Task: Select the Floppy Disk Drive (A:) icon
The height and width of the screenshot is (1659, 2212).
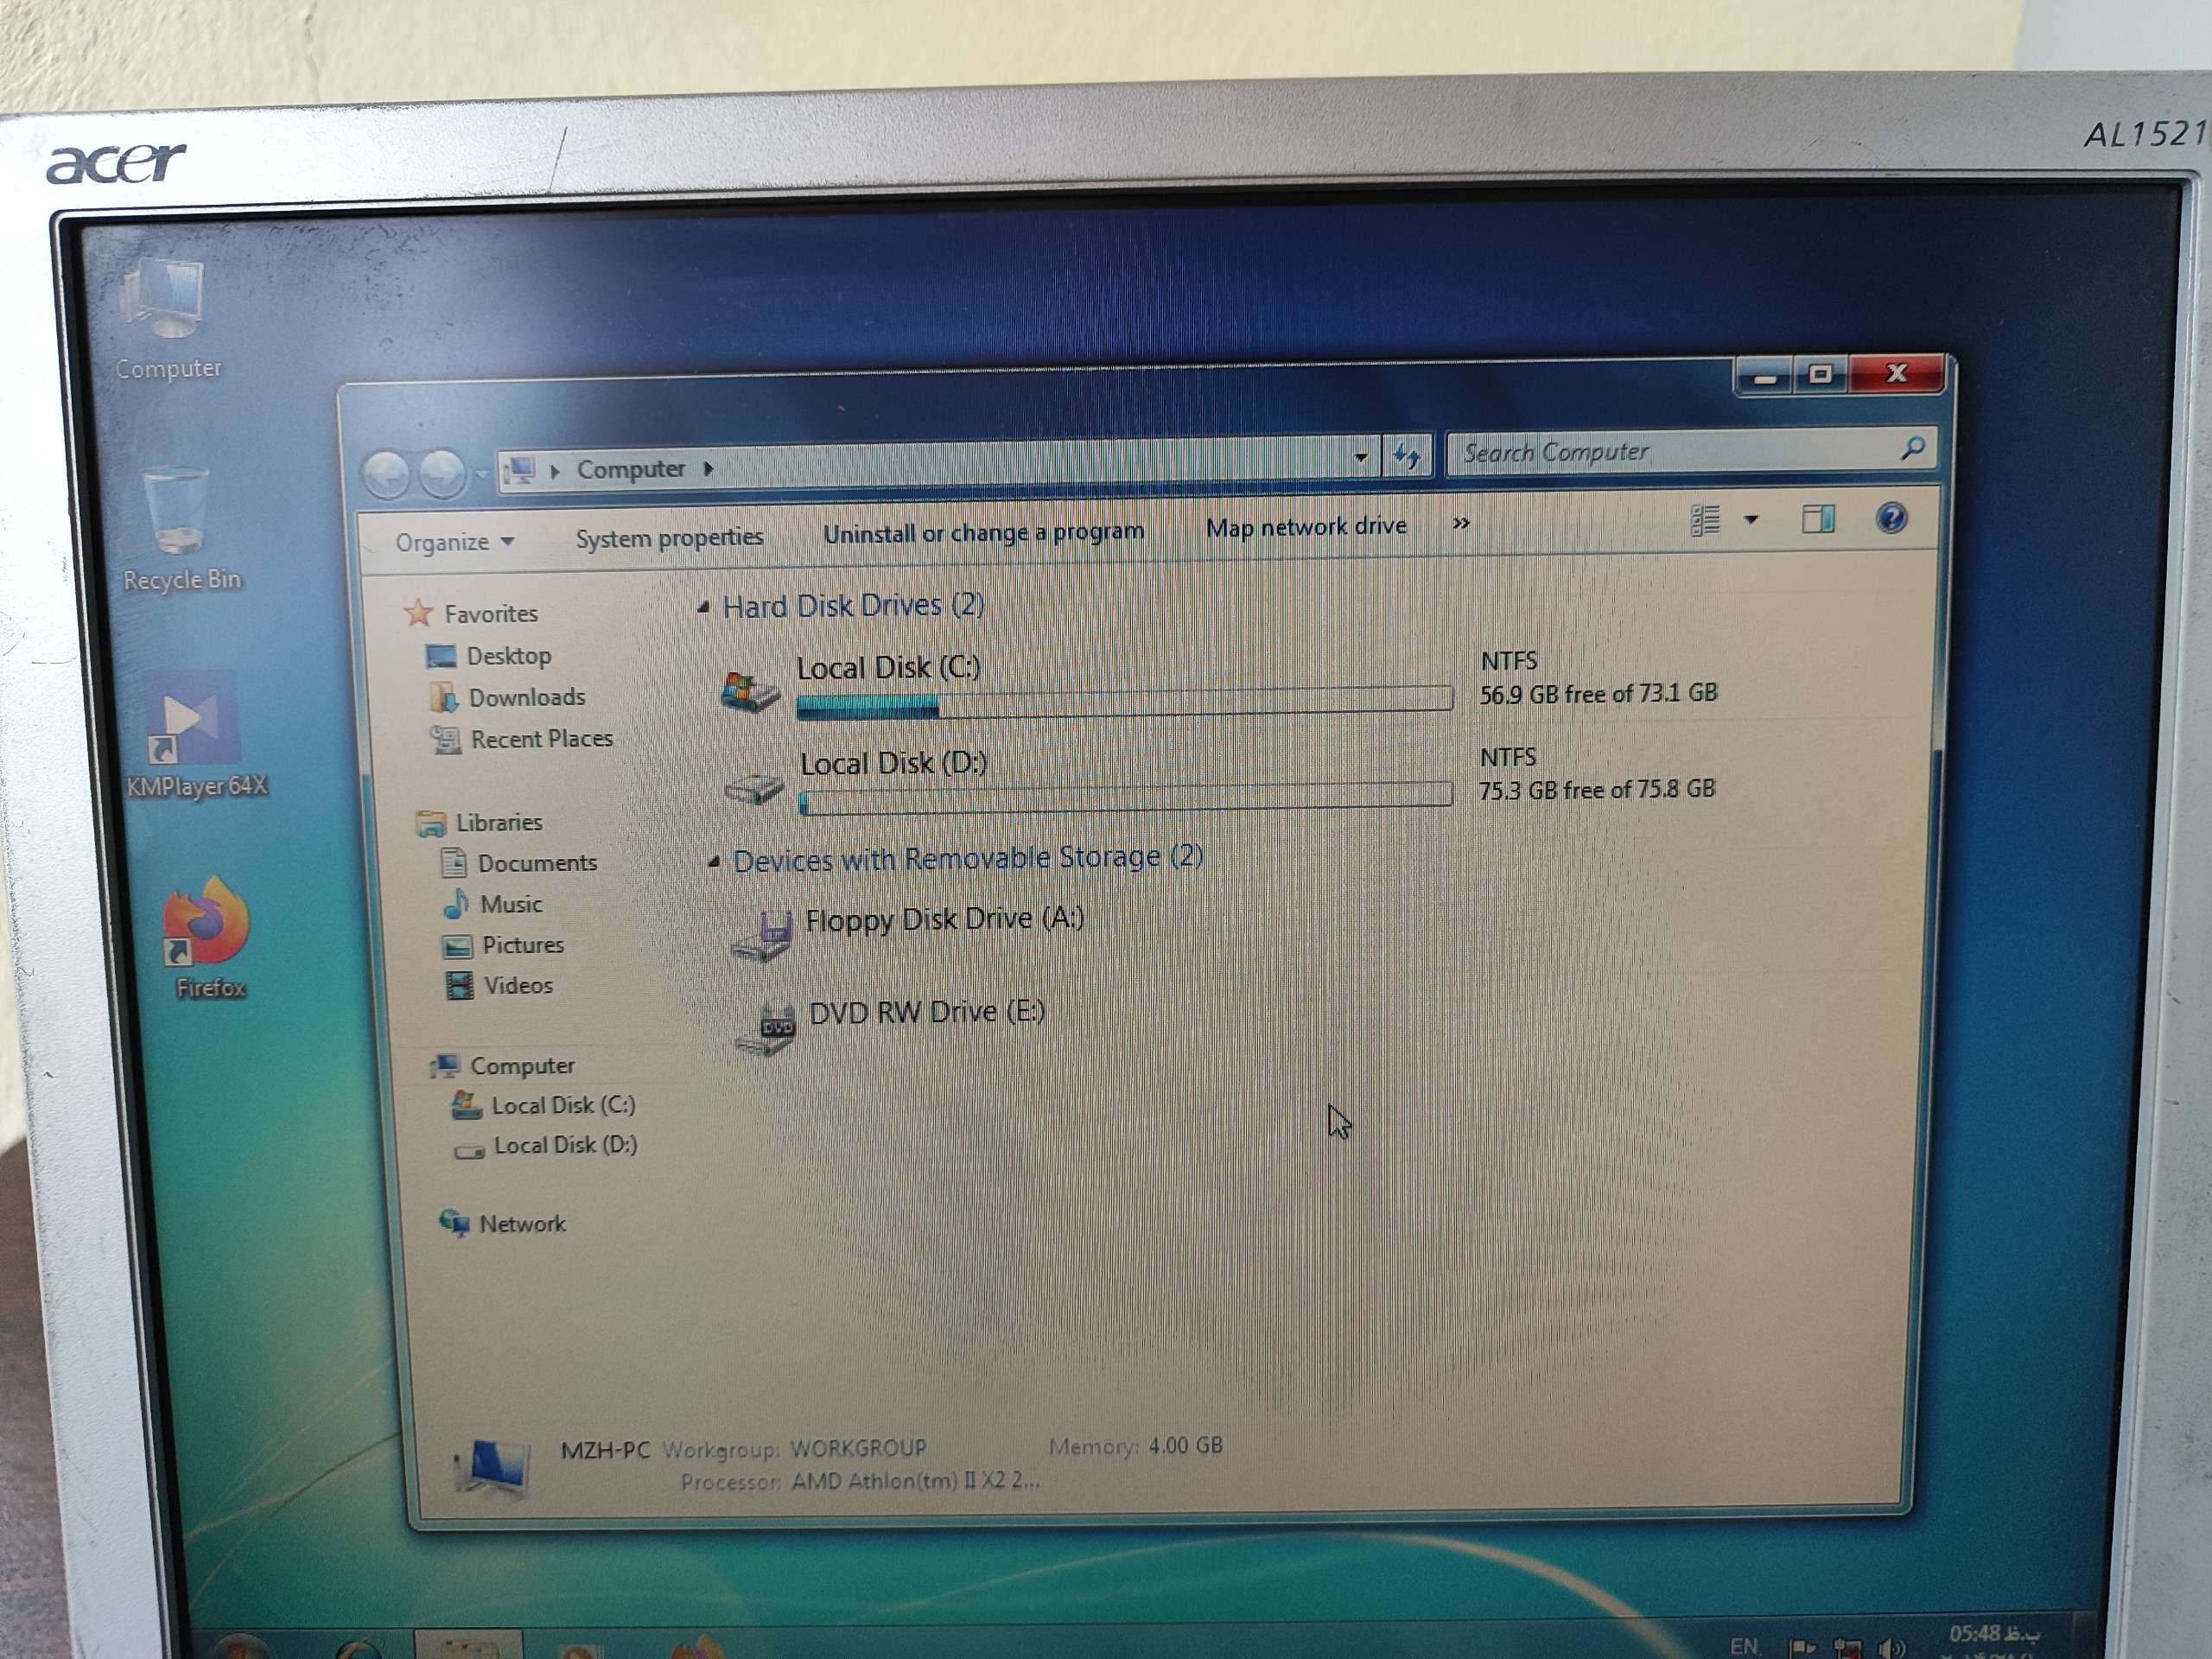Action: tap(762, 936)
